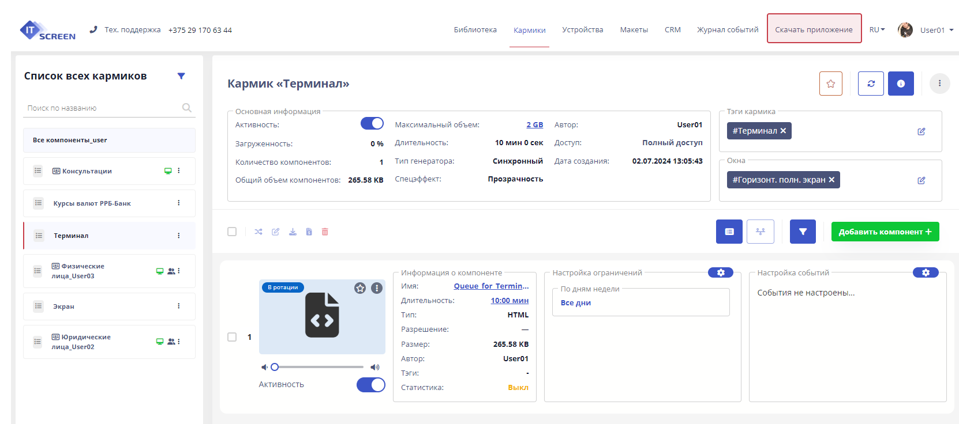Screen dimensions: 959x424
Task: Open the RU language dropdown
Action: (876, 30)
